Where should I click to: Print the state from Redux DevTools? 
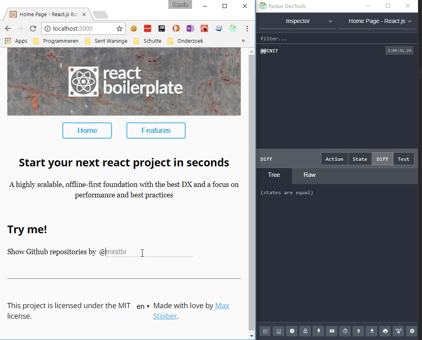coord(385,331)
